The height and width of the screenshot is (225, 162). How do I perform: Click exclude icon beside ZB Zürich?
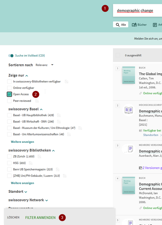coord(39,156)
